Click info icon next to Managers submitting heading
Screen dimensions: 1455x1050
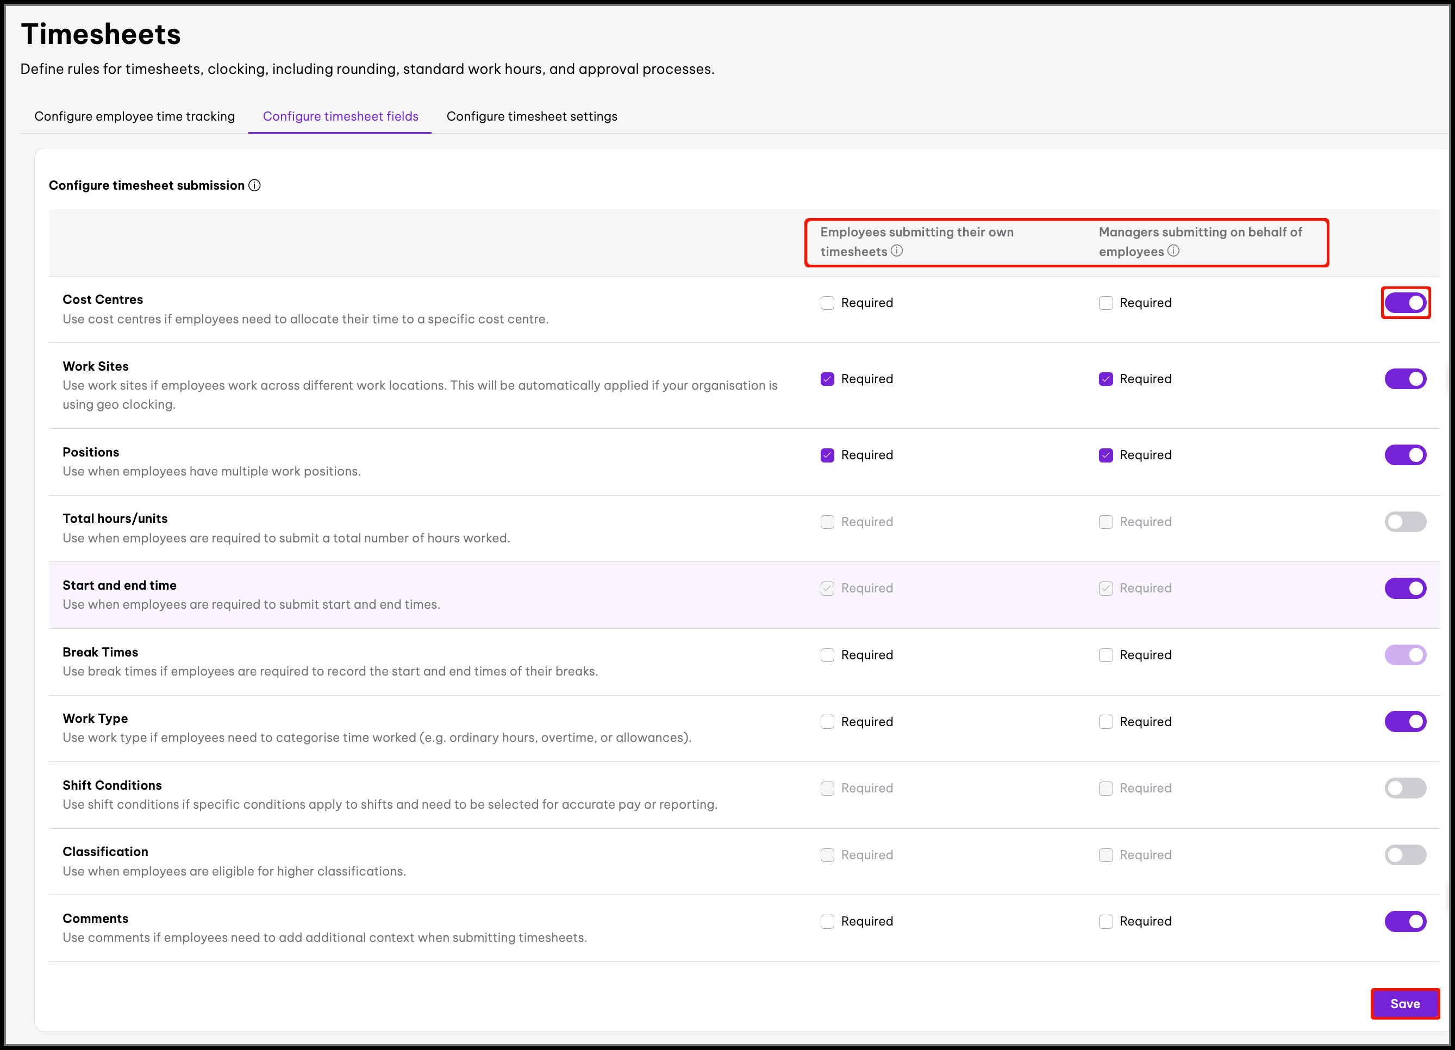1173,251
